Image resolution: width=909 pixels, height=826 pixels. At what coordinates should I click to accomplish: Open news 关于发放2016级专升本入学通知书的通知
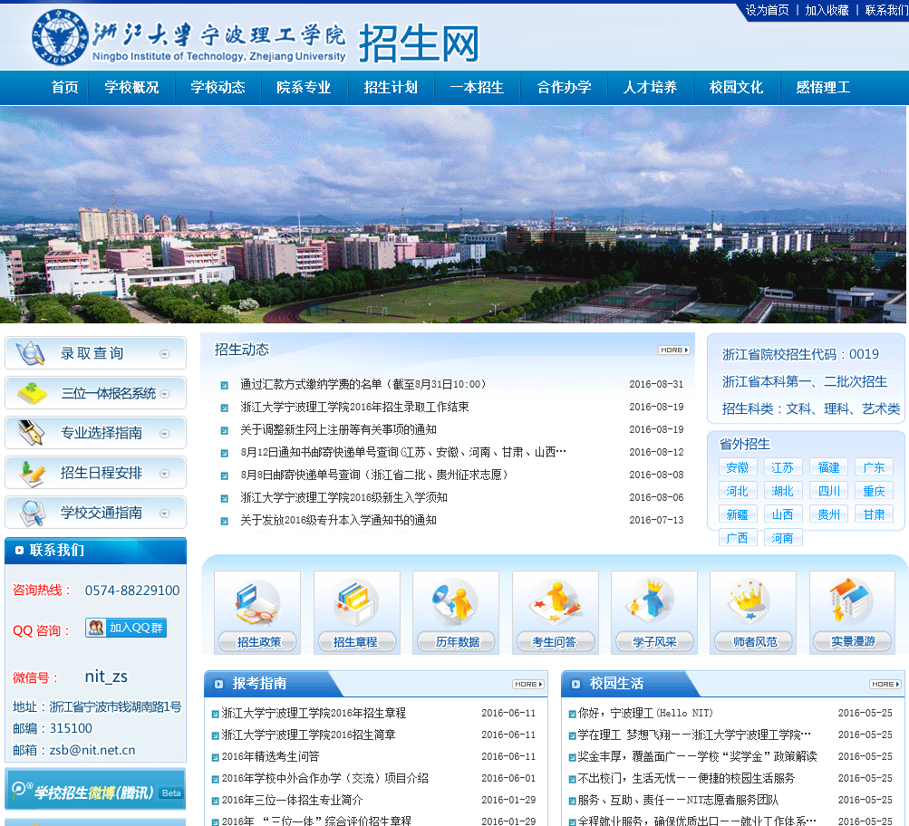click(339, 520)
